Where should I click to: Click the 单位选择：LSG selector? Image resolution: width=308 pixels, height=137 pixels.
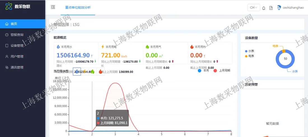click(67, 25)
